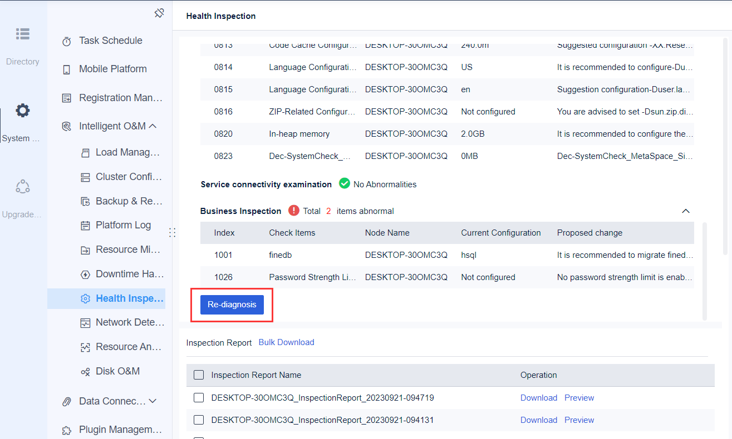Open the Directory section icon
732x439 pixels.
click(x=23, y=34)
